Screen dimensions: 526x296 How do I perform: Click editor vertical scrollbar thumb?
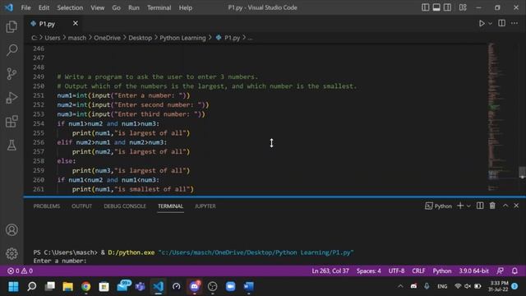523,172
